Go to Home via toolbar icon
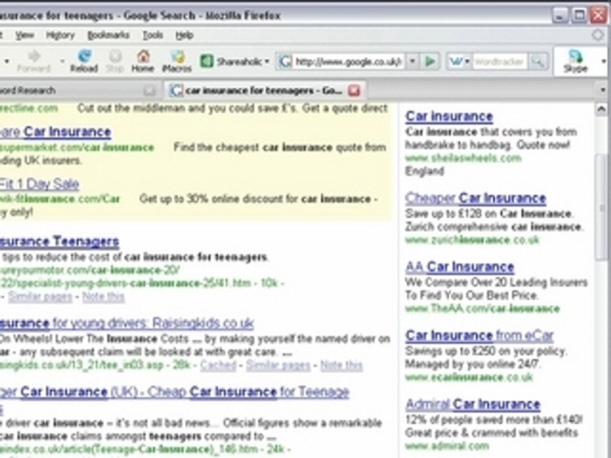 tap(143, 61)
